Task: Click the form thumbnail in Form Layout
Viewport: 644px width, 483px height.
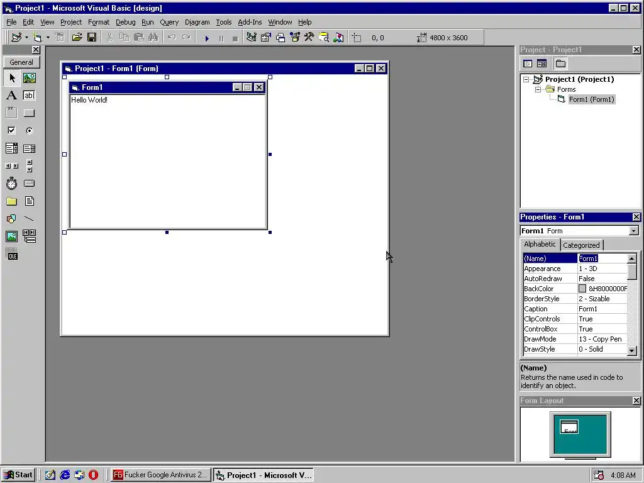Action: point(569,427)
